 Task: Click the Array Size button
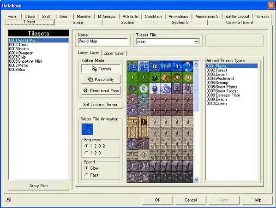pos(39,186)
